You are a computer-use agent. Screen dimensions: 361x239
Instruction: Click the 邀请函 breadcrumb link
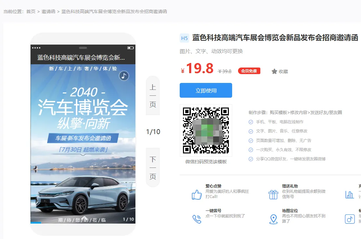pyautogui.click(x=48, y=11)
